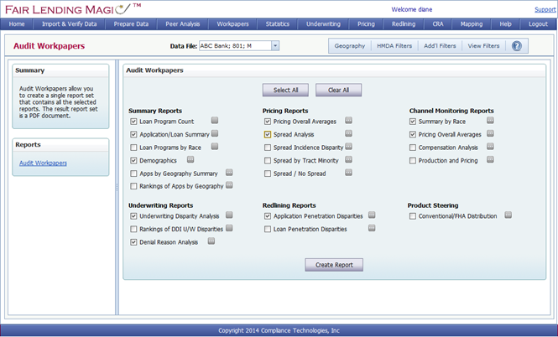558x337 pixels.
Task: Click the help question mark icon
Action: coord(516,46)
